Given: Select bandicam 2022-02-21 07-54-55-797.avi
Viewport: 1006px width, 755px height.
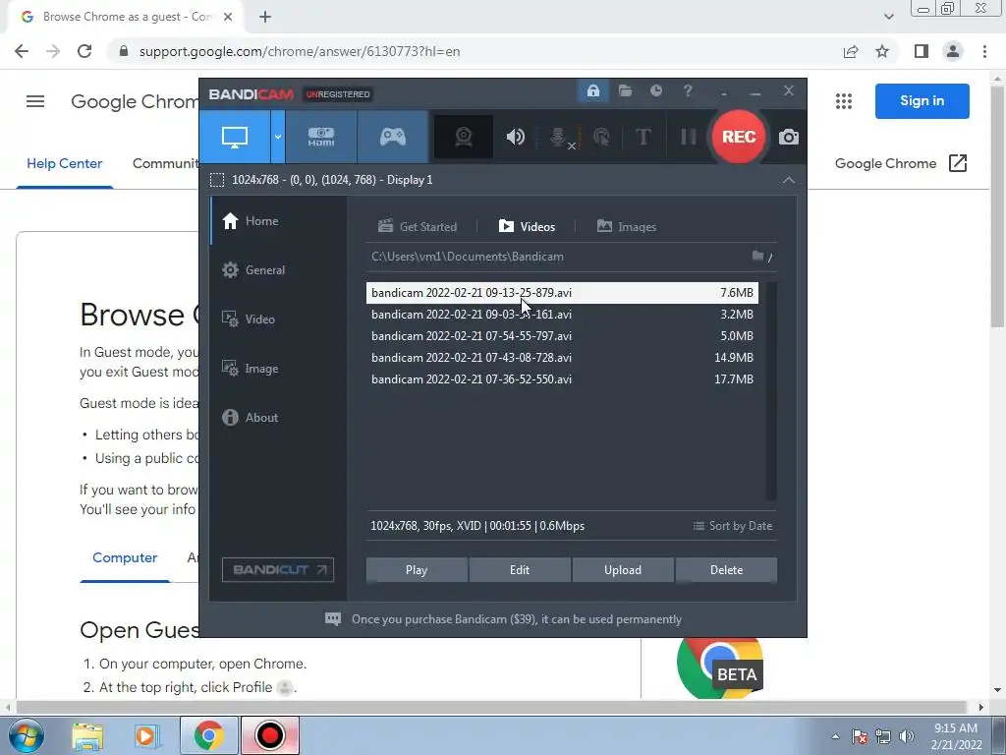Looking at the screenshot, I should 562,336.
